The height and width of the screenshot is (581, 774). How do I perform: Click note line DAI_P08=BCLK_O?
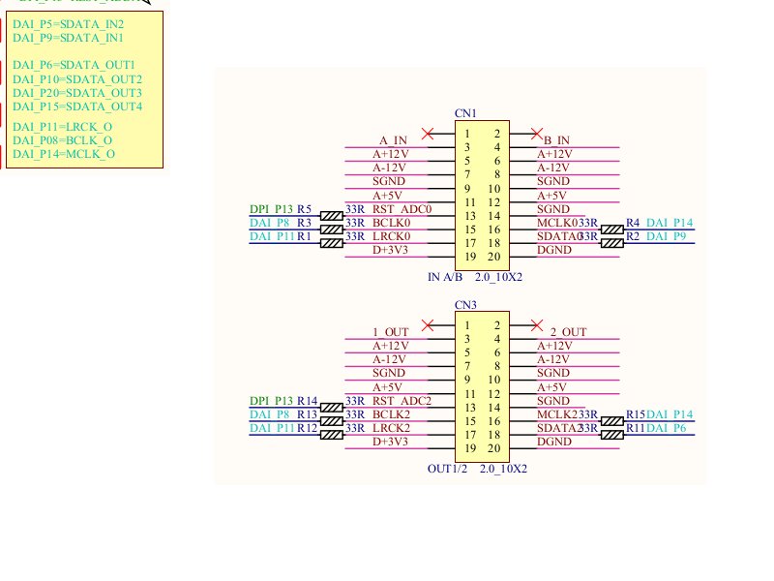pos(63,140)
